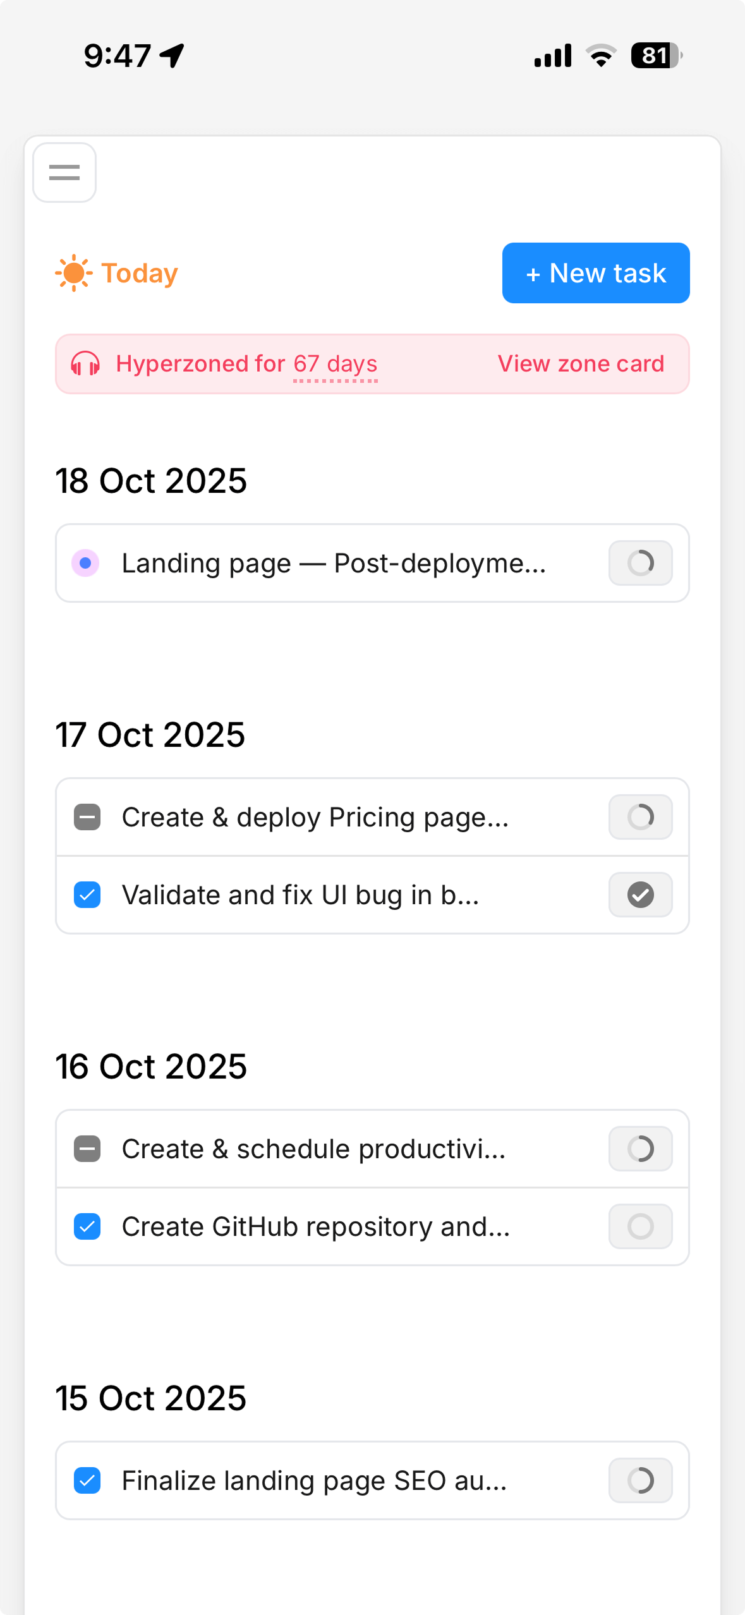Tap the Wi-Fi icon in the status bar

[x=600, y=56]
